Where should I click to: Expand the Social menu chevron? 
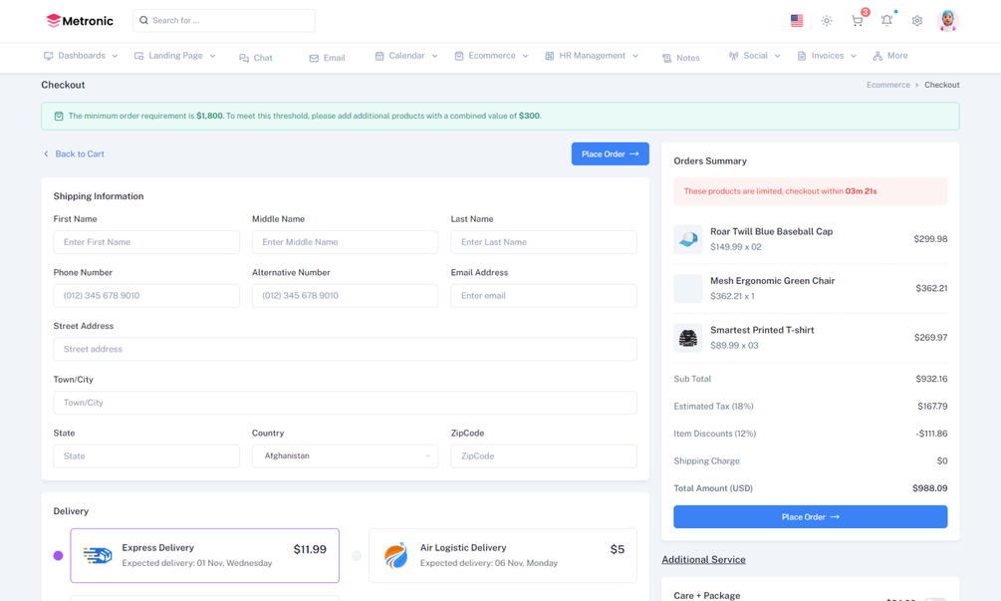pos(778,56)
